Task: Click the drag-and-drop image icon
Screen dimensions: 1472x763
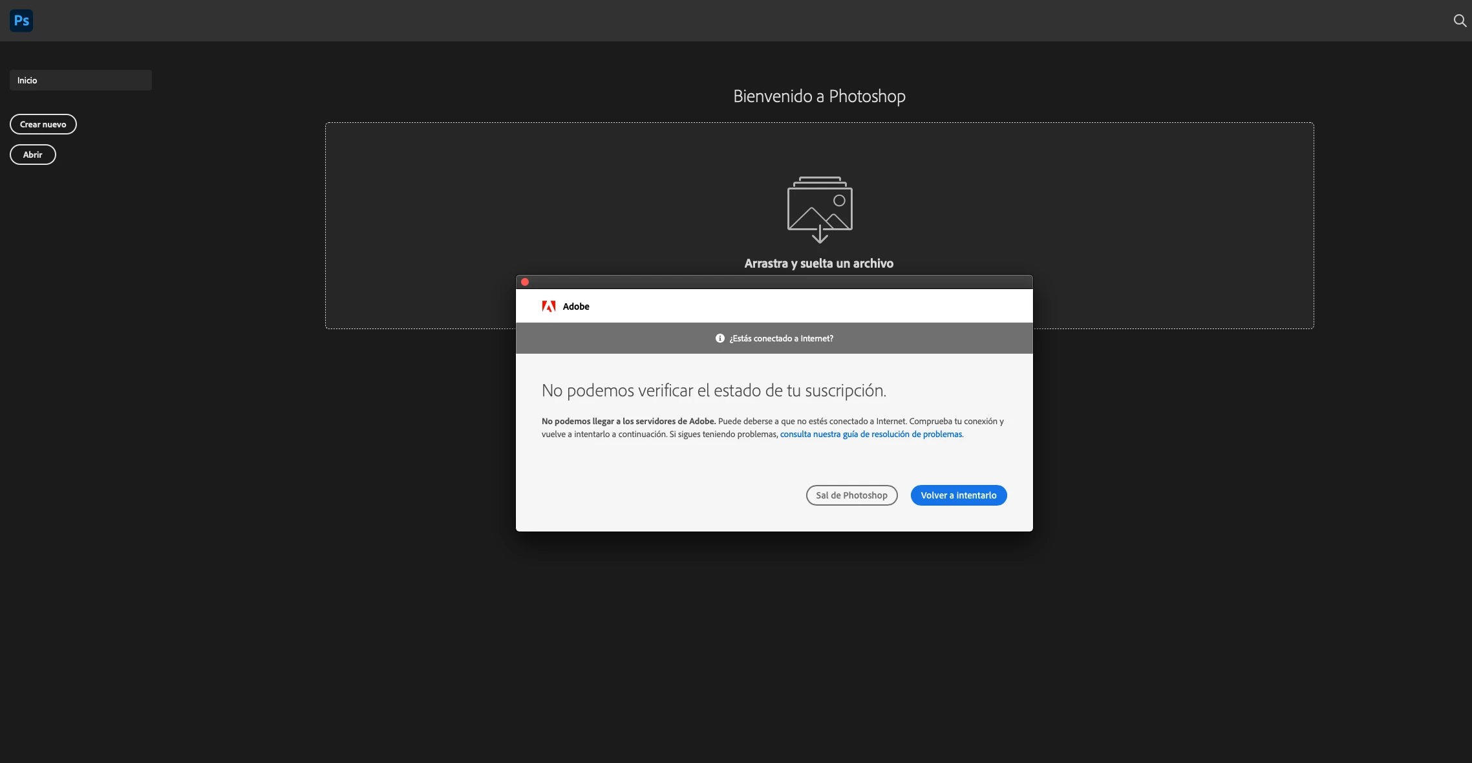Action: coord(819,209)
